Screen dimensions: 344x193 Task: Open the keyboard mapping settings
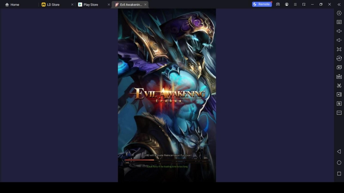(339, 22)
